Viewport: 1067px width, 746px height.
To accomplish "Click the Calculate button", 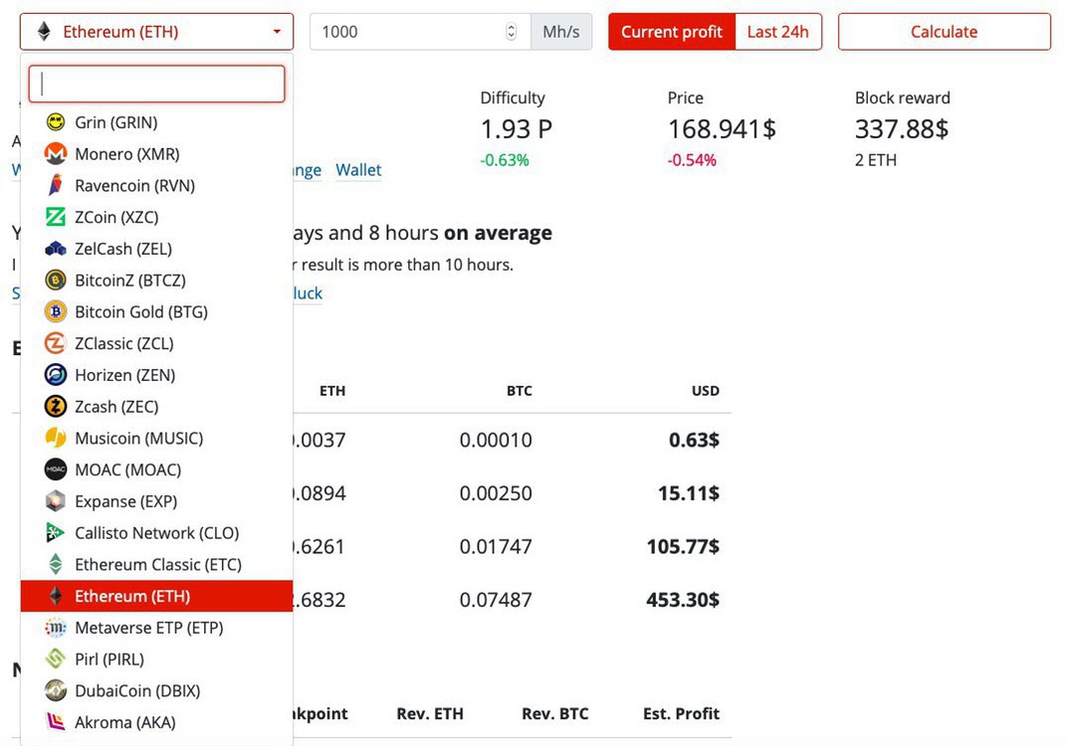I will tap(944, 31).
